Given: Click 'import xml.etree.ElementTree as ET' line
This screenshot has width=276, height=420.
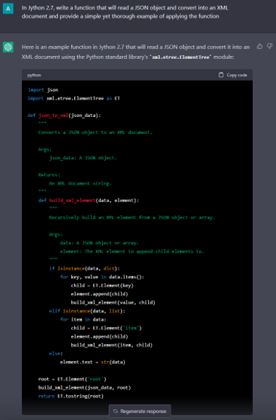Looking at the screenshot, I should (73, 98).
